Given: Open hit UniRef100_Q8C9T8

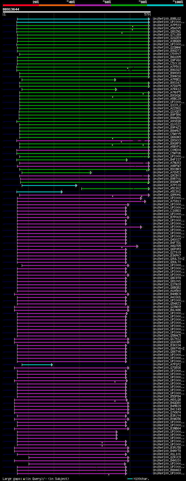Looking at the screenshot, I should [167, 278].
